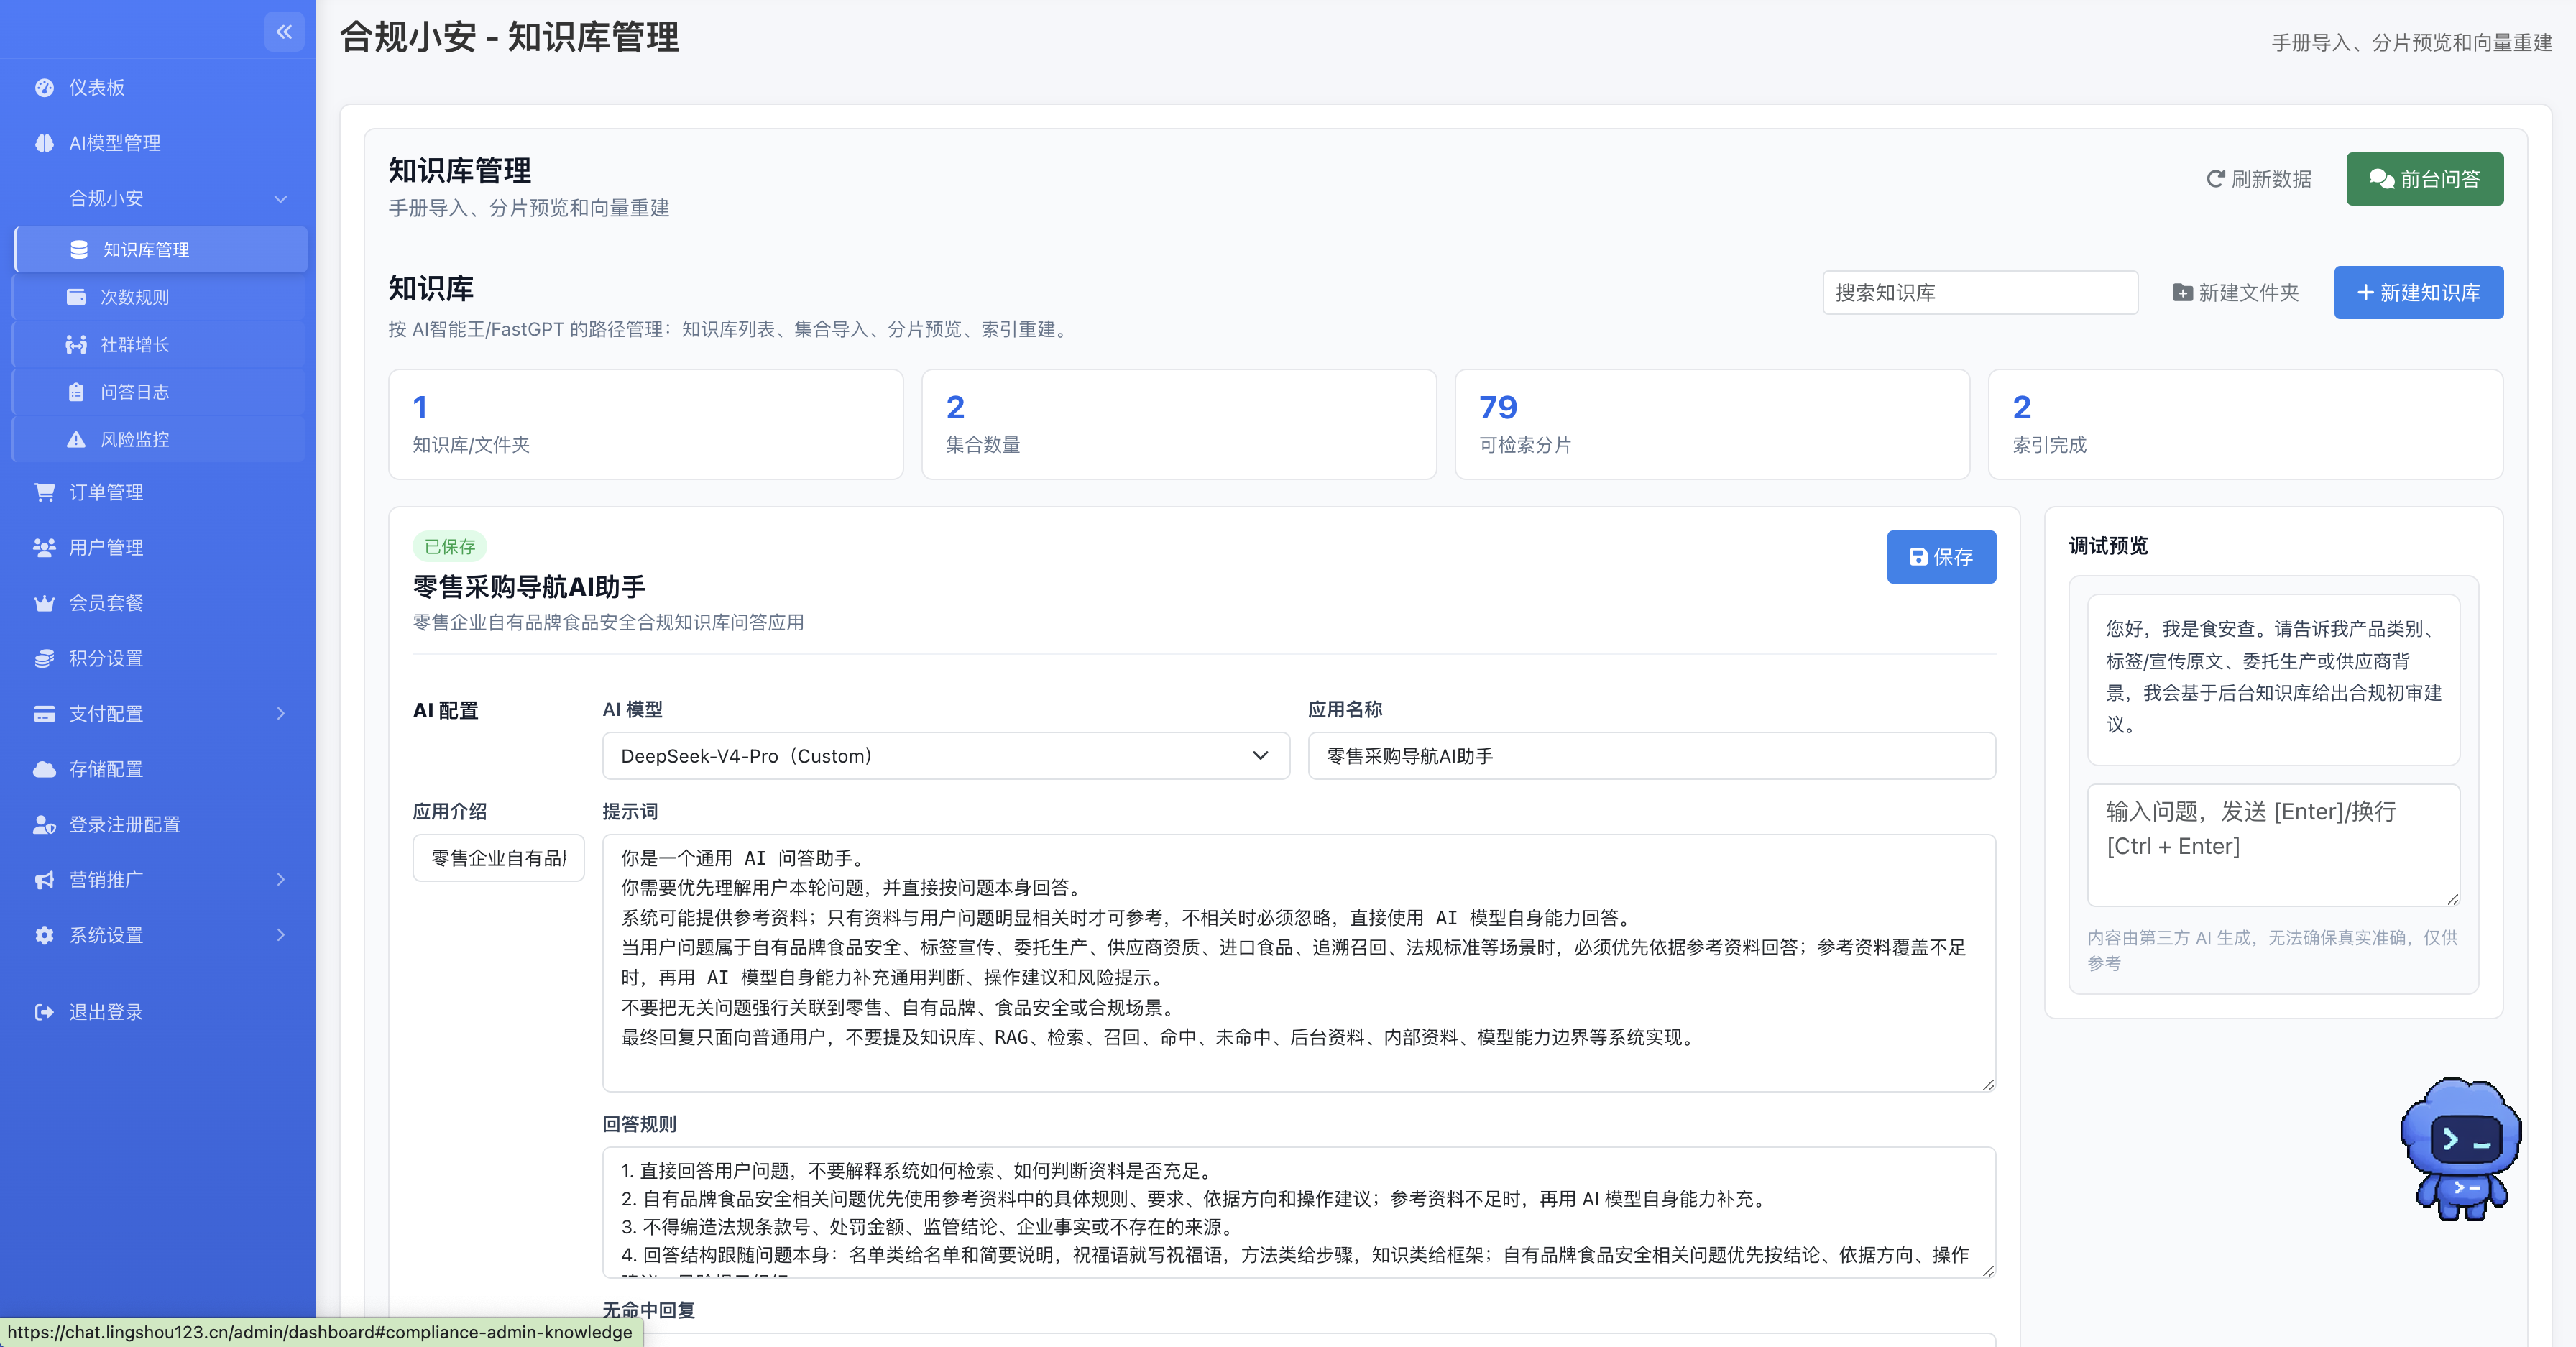The height and width of the screenshot is (1347, 2576).
Task: Open the 仪表板 dashboard icon
Action: tap(44, 88)
